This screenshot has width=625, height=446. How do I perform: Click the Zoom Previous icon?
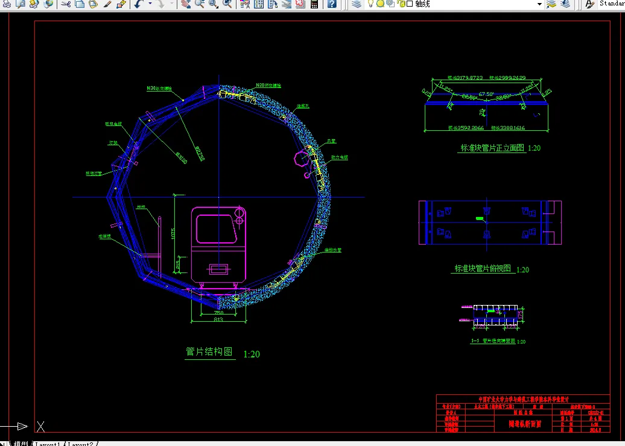click(x=227, y=4)
